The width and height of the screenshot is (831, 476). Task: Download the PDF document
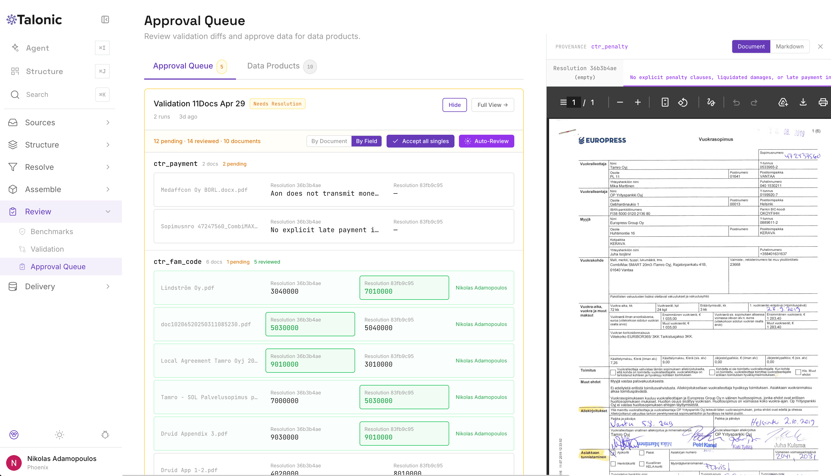[803, 102]
